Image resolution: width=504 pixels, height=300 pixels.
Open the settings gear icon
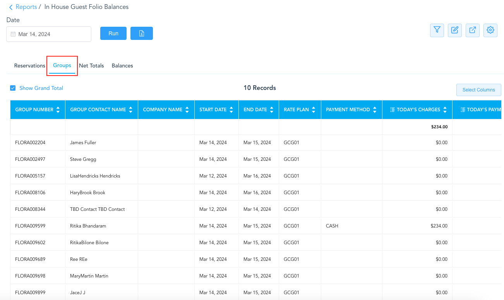tap(490, 30)
